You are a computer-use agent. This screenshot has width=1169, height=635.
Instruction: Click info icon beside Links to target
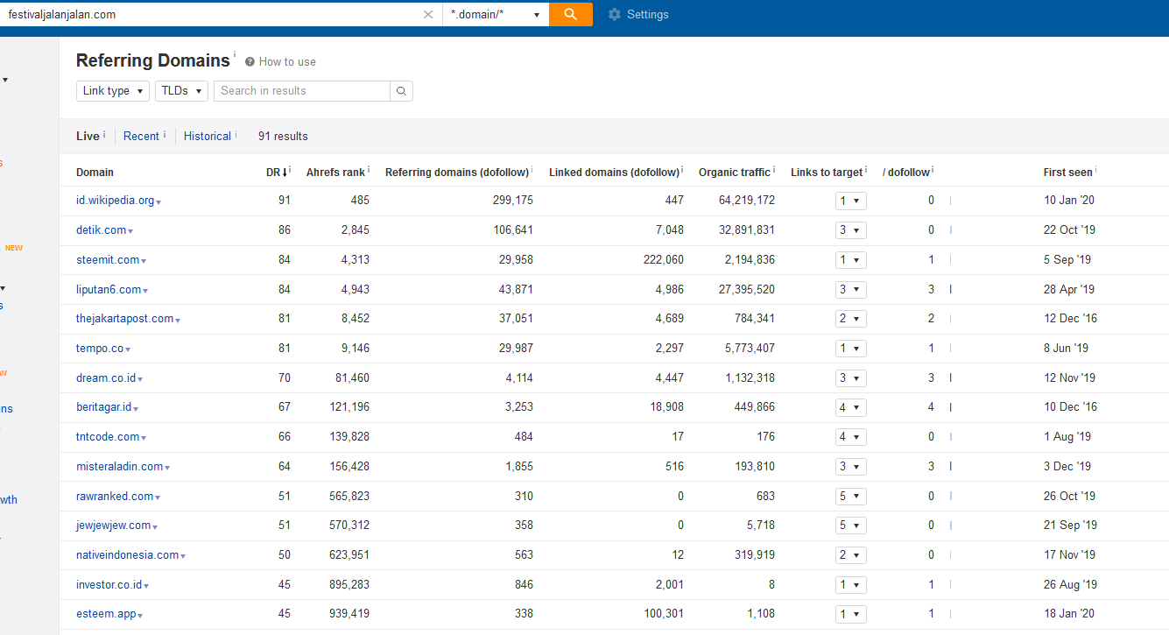[866, 171]
